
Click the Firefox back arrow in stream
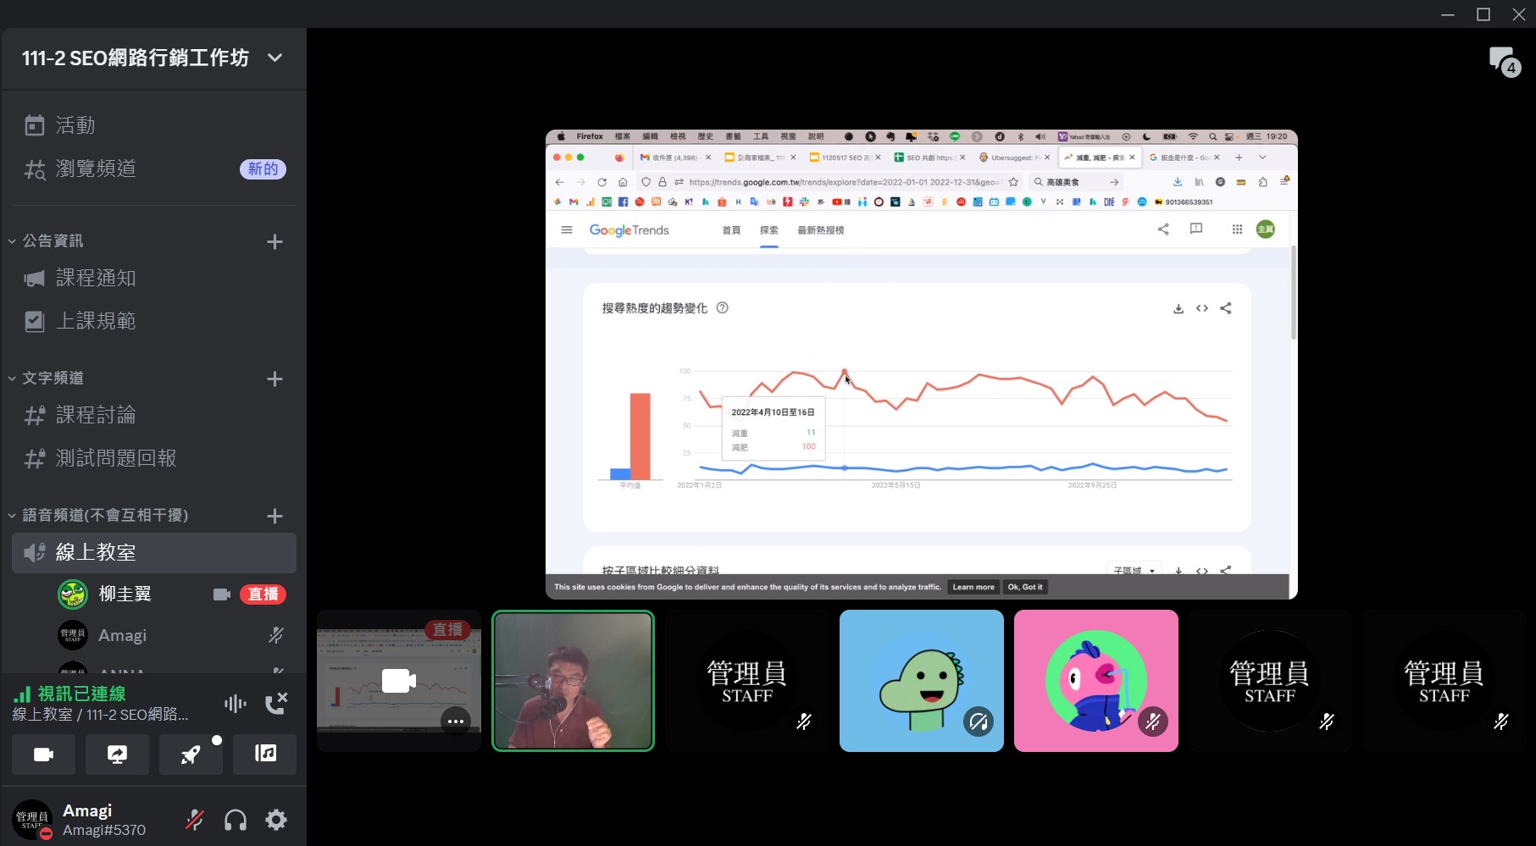pyautogui.click(x=559, y=182)
